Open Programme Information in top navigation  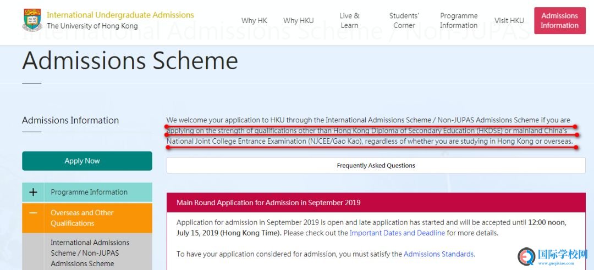[458, 20]
